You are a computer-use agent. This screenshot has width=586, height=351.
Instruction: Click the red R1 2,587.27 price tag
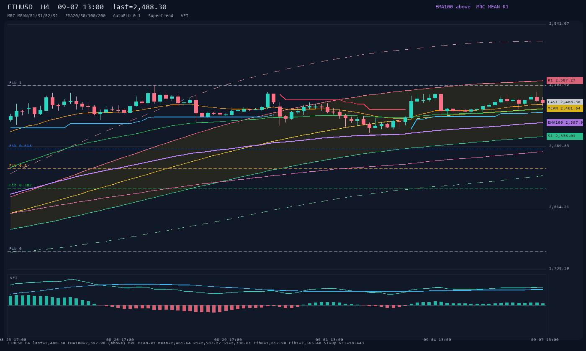[x=565, y=80]
